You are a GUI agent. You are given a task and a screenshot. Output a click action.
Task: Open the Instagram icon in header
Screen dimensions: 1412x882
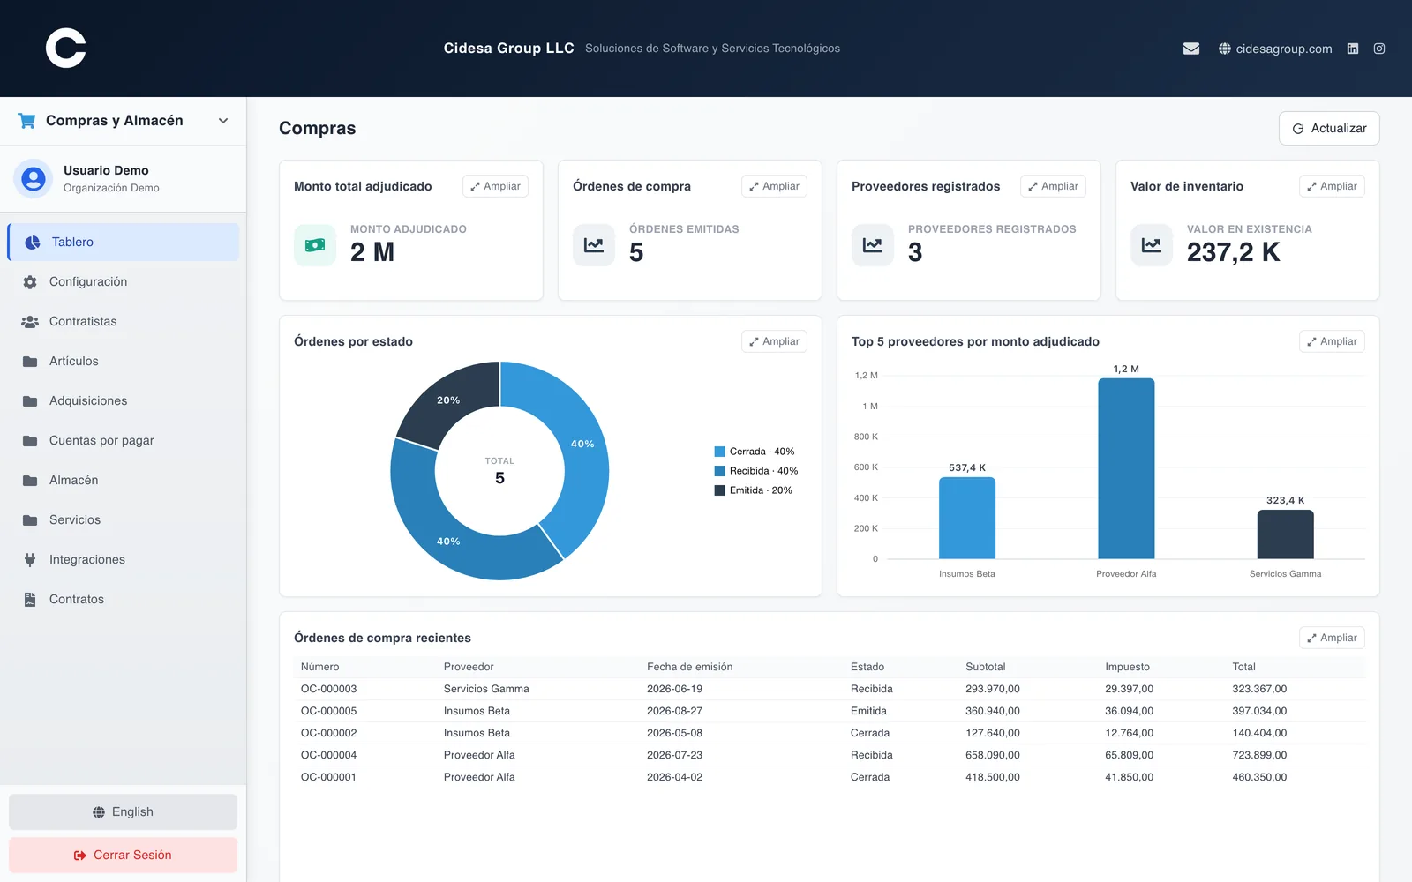click(x=1379, y=49)
